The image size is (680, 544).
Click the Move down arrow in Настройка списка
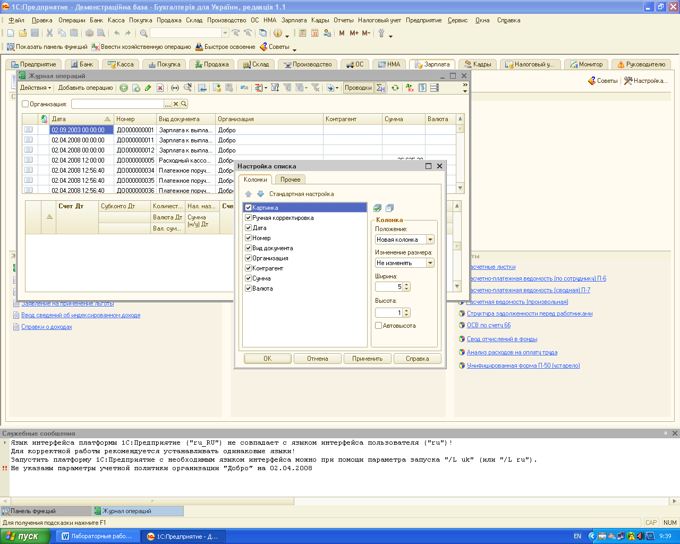[260, 194]
